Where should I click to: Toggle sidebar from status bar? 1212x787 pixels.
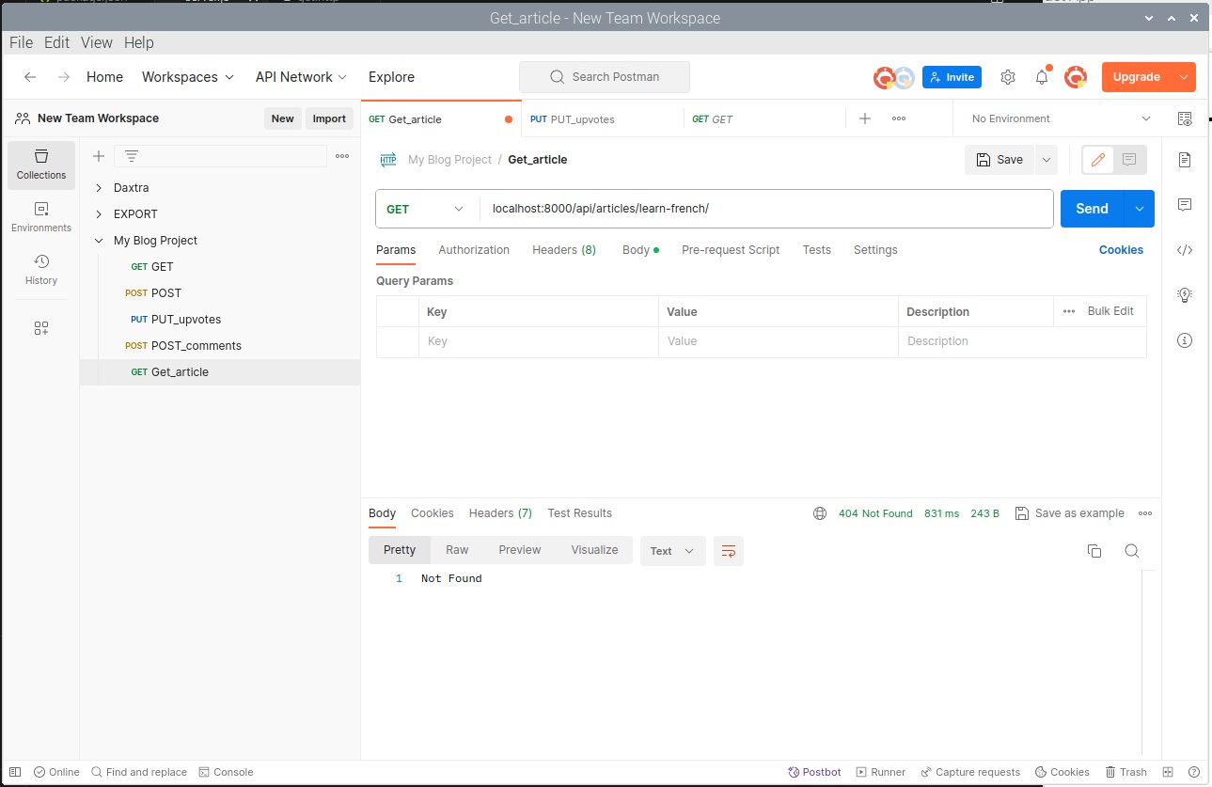[15, 772]
